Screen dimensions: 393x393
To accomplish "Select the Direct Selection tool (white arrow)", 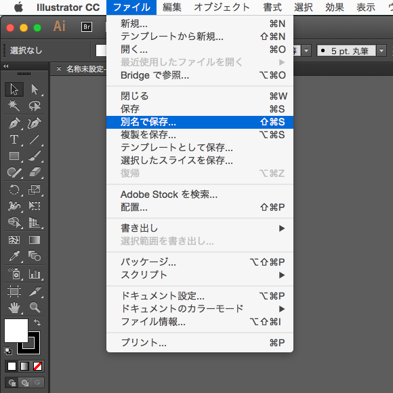I will point(35,89).
